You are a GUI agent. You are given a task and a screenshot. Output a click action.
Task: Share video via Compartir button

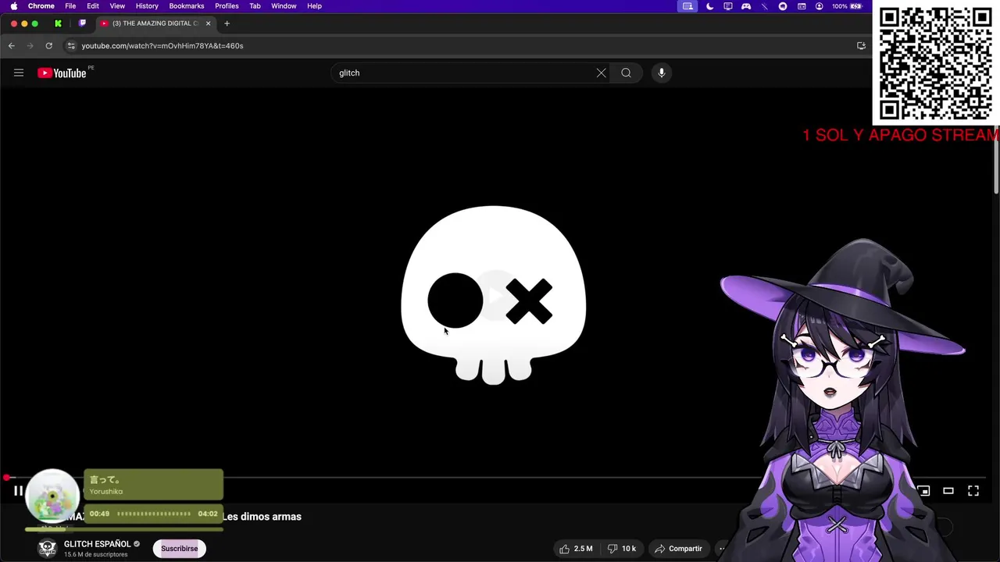(x=678, y=549)
